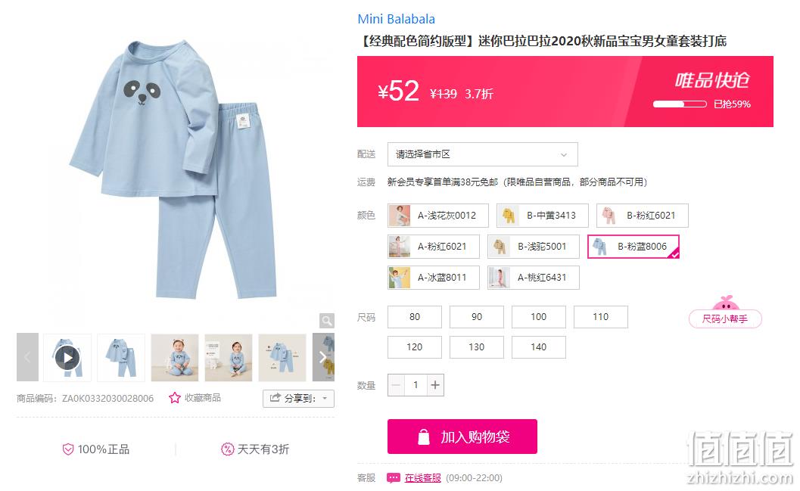Play the product video thumbnail
Viewport: 800px width, 491px height.
pyautogui.click(x=67, y=357)
